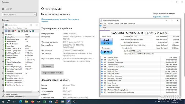
Task: Show hidden tray icons chevron
Action: point(156,102)
